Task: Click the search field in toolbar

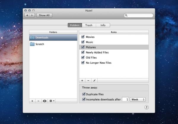Action: click(139, 15)
